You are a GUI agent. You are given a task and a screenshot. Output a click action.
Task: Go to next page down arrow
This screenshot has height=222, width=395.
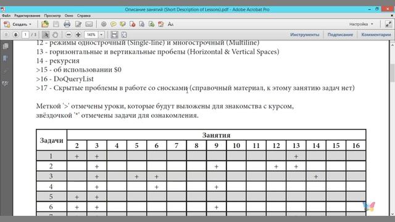(15, 35)
